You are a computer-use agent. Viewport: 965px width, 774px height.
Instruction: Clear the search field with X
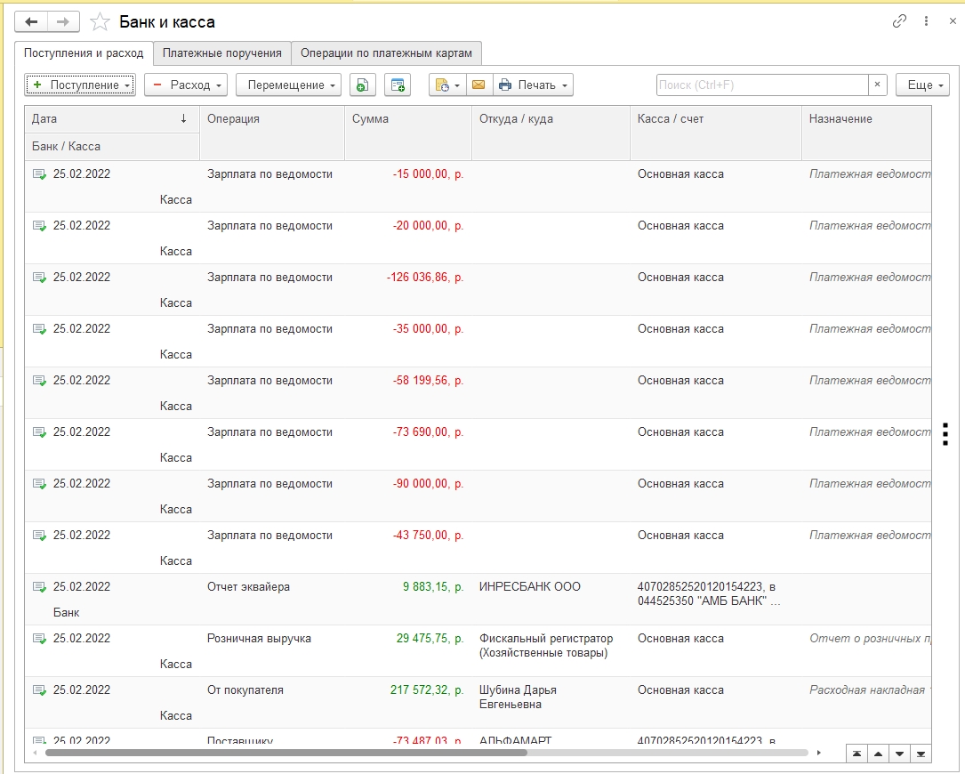(x=878, y=85)
